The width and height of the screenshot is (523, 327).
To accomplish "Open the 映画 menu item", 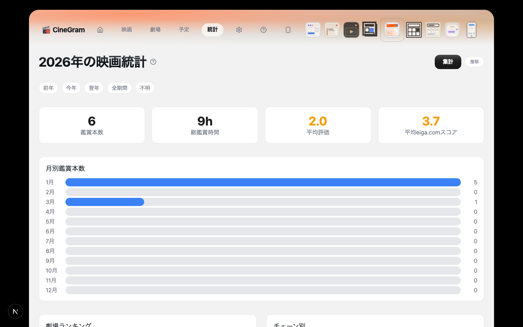I will click(127, 29).
